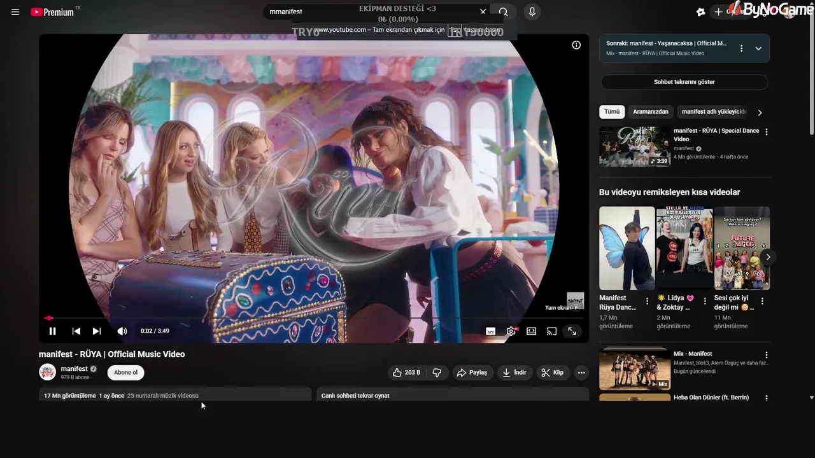815x458 pixels.
Task: Select manifest adlı yükleyiciden chip
Action: (x=713, y=111)
